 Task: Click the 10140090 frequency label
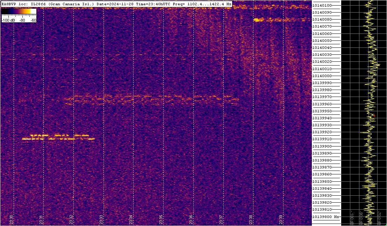[x=322, y=12]
